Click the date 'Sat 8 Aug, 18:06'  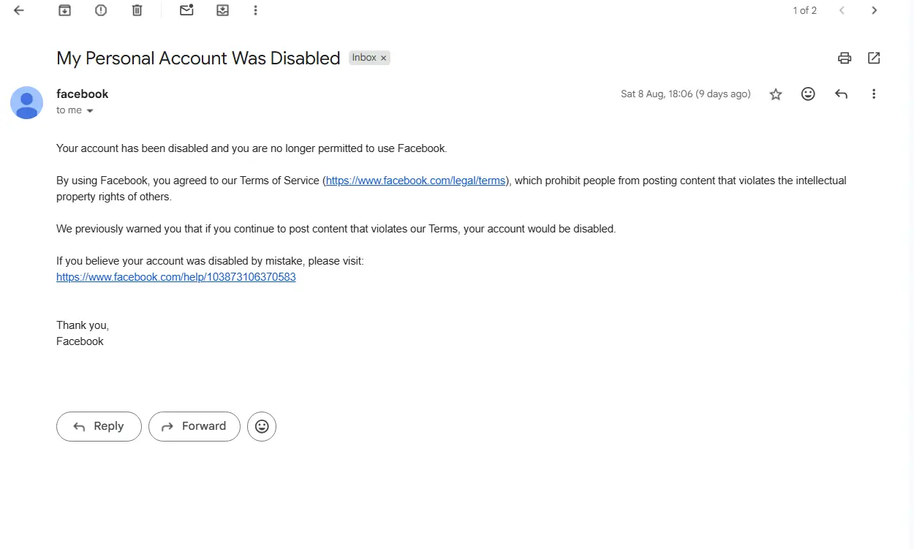(x=657, y=94)
